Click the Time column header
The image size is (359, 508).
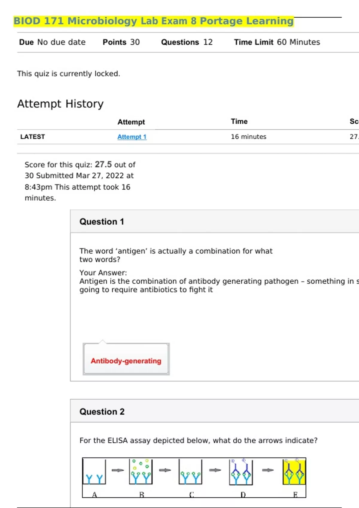239,122
